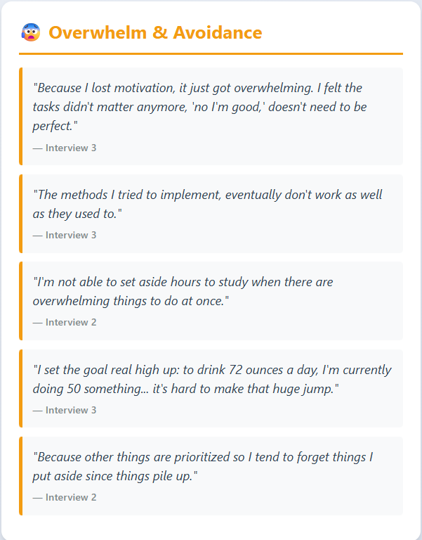Image resolution: width=422 pixels, height=540 pixels.
Task: Click the orange divider line under the heading
Action: click(211, 53)
